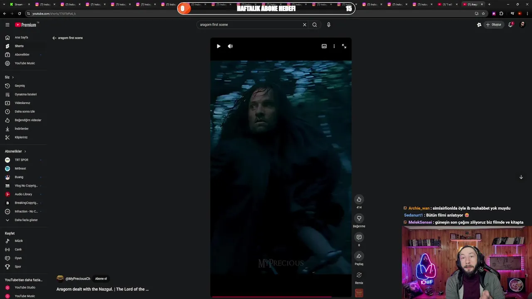Go back from aragorn first scene results
Viewport: 532px width, 299px height.
click(54, 38)
